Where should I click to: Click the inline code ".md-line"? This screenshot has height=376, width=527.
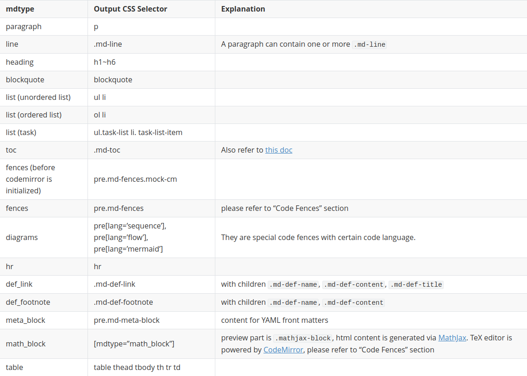[370, 45]
